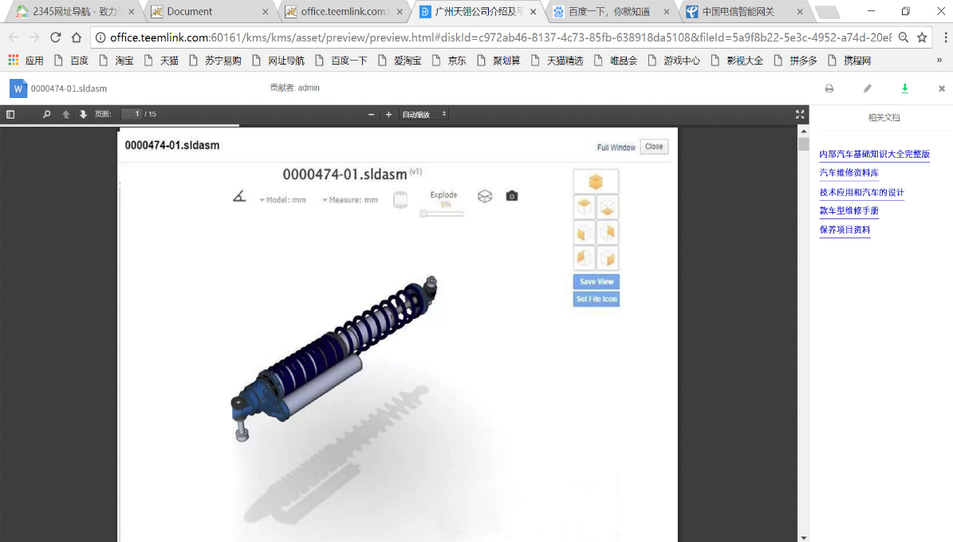Screen dimensions: 953x542
Task: Click the Save View button
Action: (596, 281)
